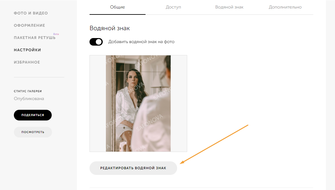Click the Посмотреть button
335x190 pixels.
point(33,132)
